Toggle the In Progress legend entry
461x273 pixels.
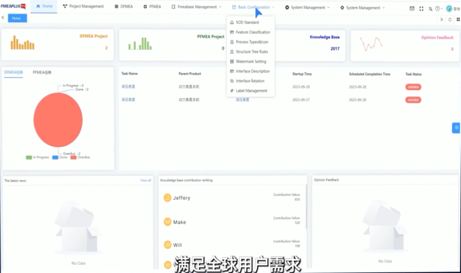coord(37,158)
